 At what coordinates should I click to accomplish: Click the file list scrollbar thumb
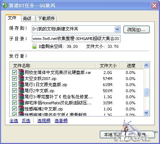(146, 92)
